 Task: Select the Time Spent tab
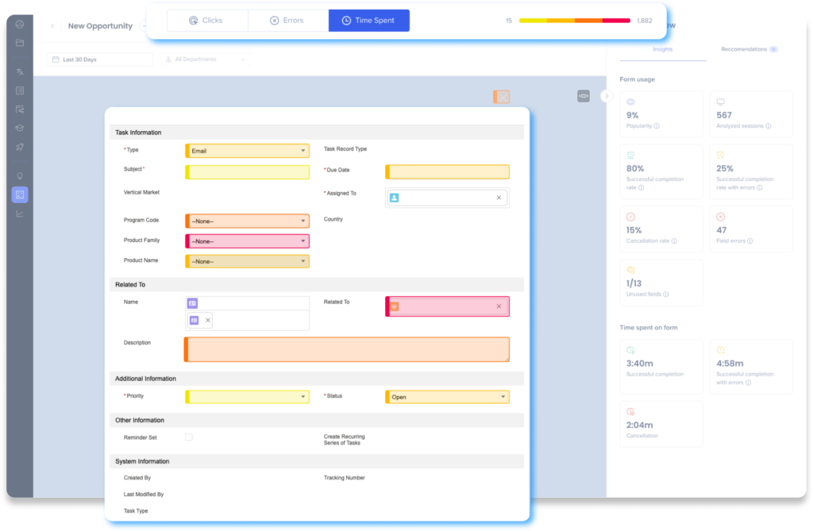(368, 20)
